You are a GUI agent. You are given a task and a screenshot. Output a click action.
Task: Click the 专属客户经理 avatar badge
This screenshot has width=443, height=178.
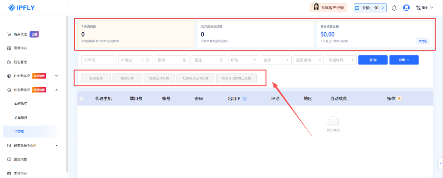coord(328,8)
